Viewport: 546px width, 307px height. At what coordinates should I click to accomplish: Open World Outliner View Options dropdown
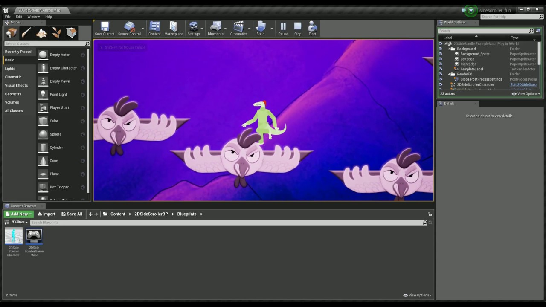(x=526, y=94)
